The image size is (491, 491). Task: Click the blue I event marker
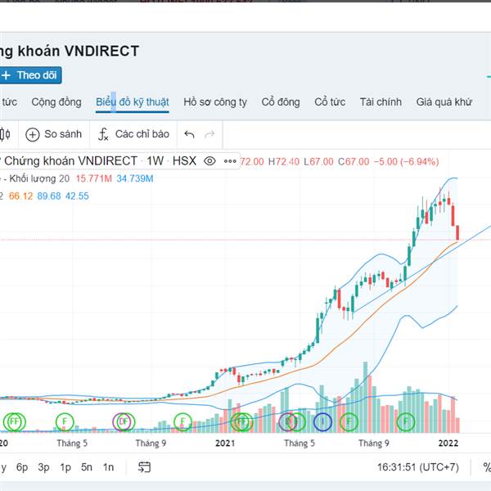point(322,421)
